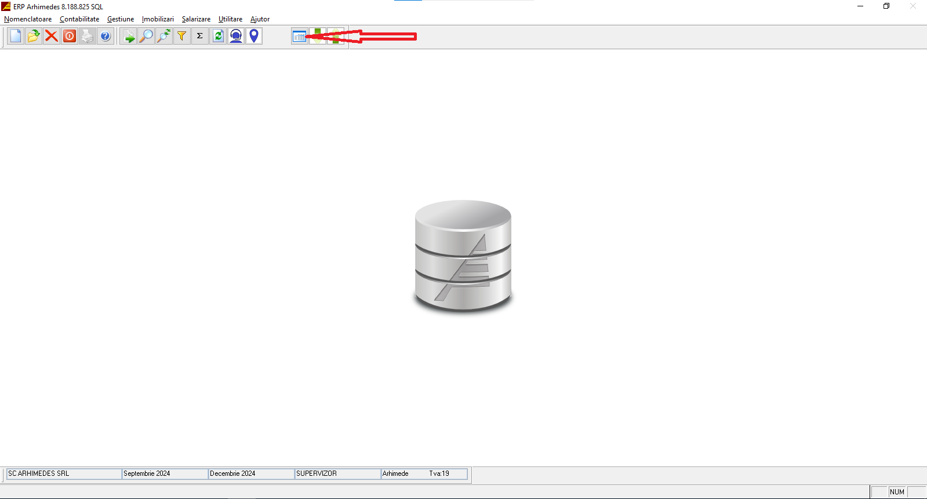Open help with the blue question mark icon
The image size is (927, 499).
(105, 36)
